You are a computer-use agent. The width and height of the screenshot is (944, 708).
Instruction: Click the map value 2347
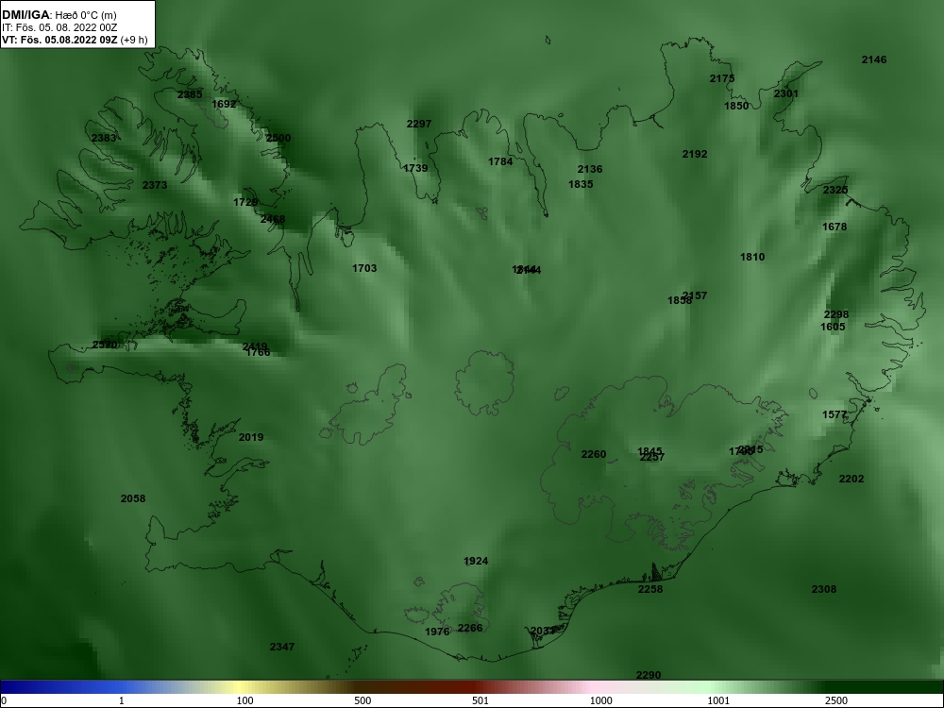[x=282, y=647]
